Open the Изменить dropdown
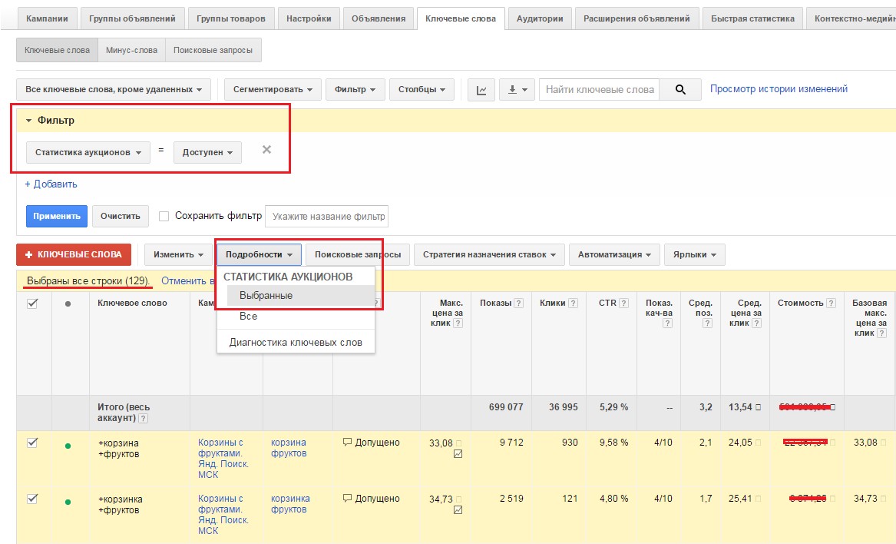Viewport: 896px width, 544px height. [178, 254]
